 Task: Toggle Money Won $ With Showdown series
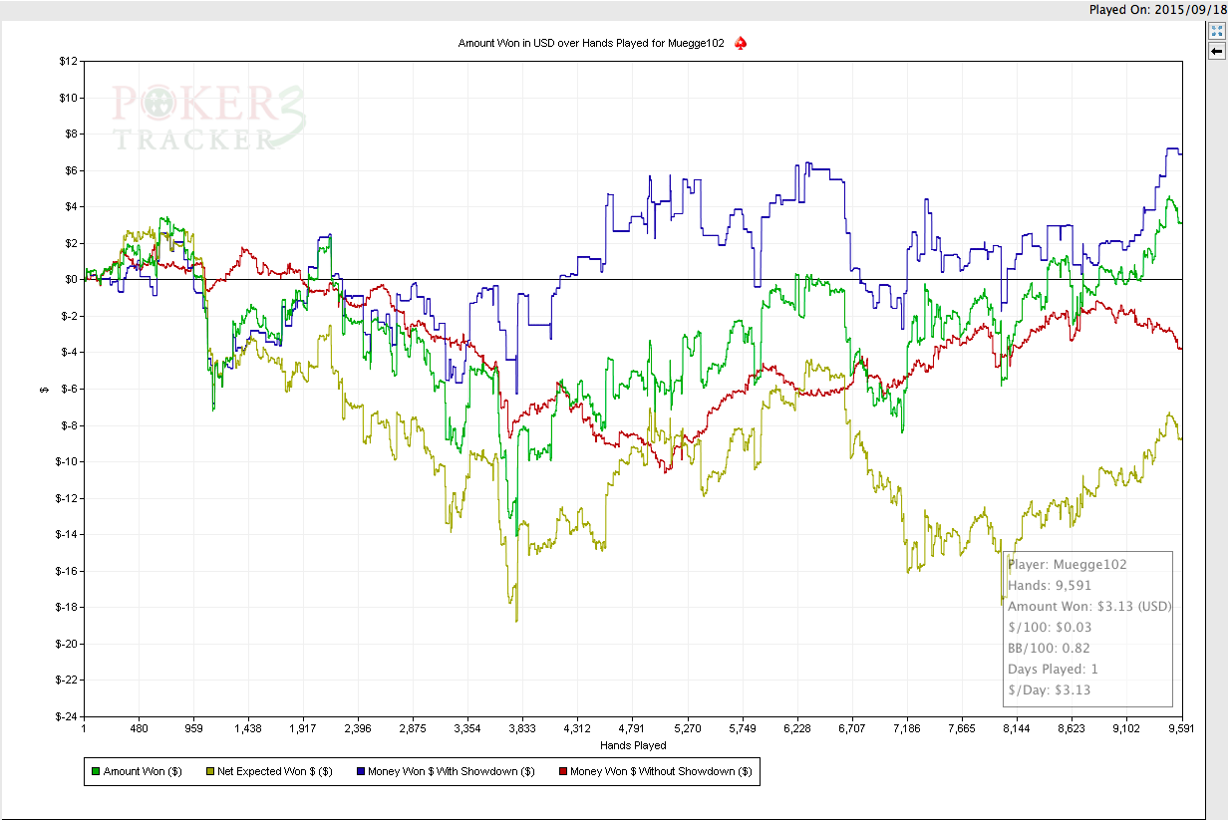(x=446, y=771)
